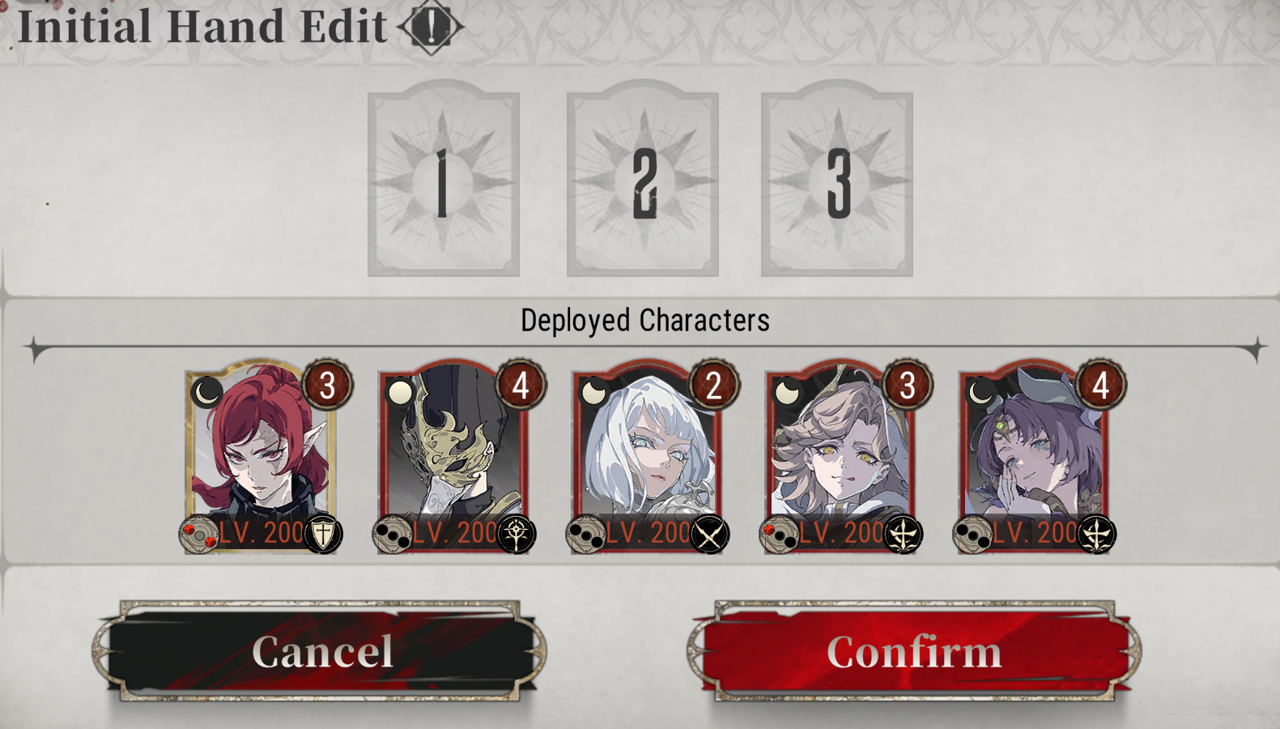Tap moon phase icon on brown-haired character
Viewport: 1280px width, 729px height.
coord(787,393)
